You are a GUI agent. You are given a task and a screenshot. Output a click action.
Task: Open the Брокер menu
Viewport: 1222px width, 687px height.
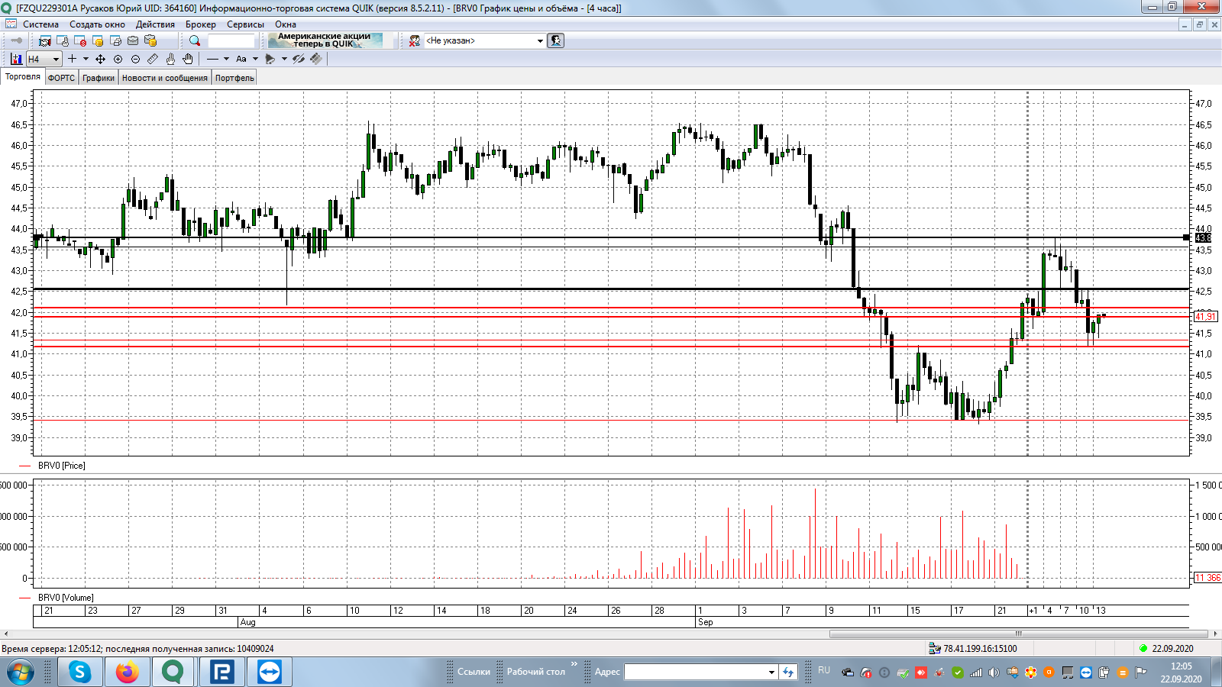pyautogui.click(x=200, y=24)
